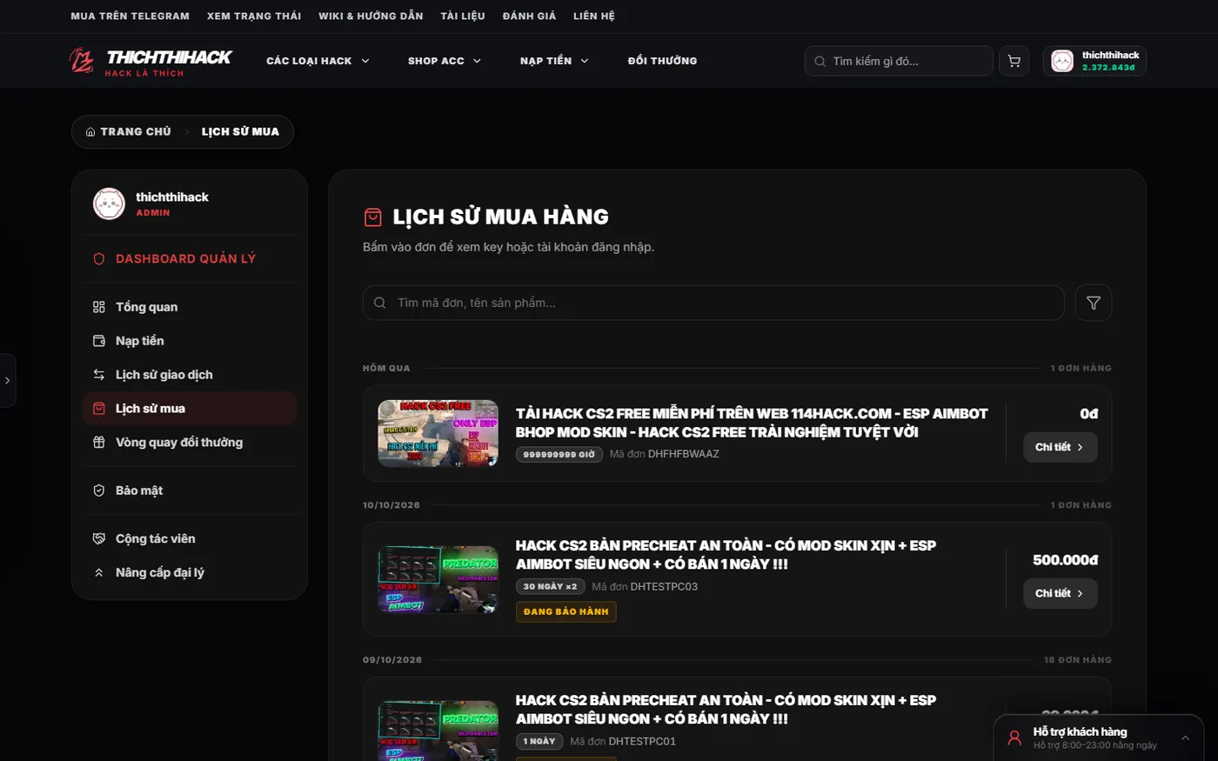1218x761 pixels.
Task: Go to Đổi thưởng page
Action: [x=662, y=61]
